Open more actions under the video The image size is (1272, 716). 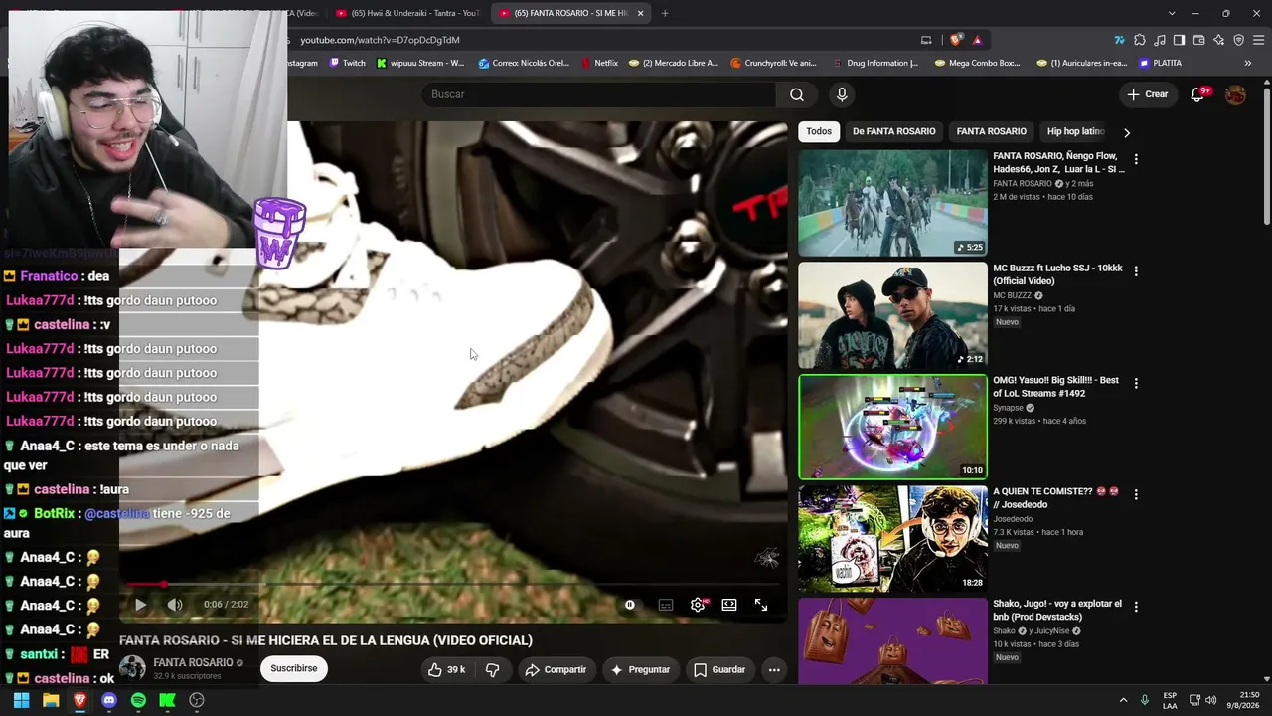[774, 670]
